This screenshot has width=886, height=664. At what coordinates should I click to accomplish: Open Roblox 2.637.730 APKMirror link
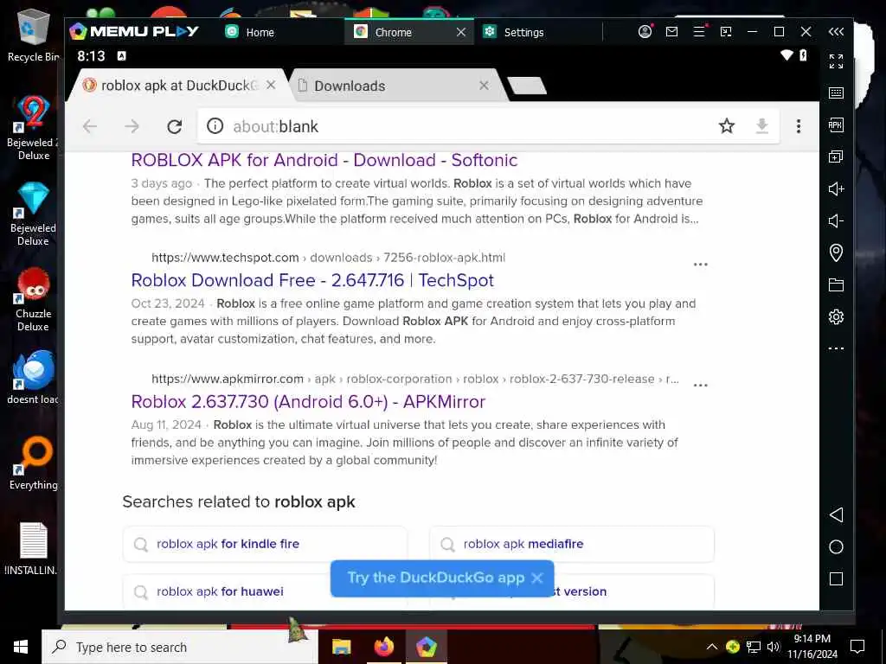pos(308,401)
